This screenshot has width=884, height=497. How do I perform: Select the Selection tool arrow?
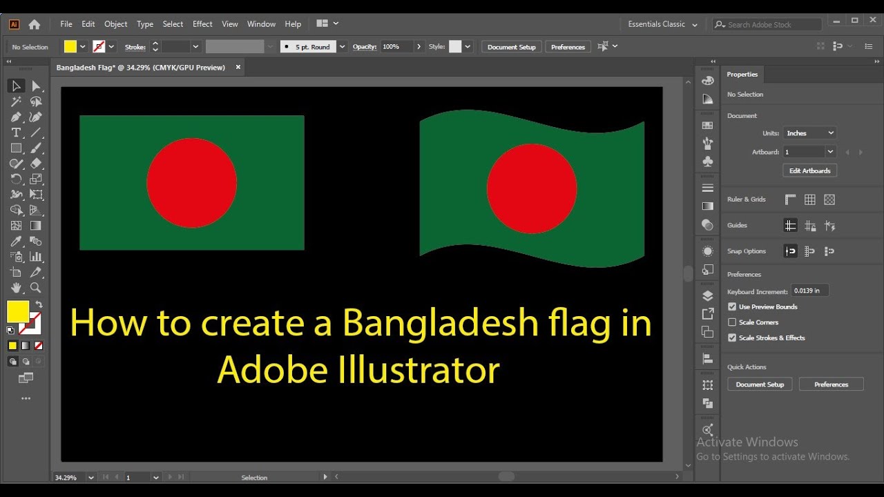pyautogui.click(x=16, y=86)
